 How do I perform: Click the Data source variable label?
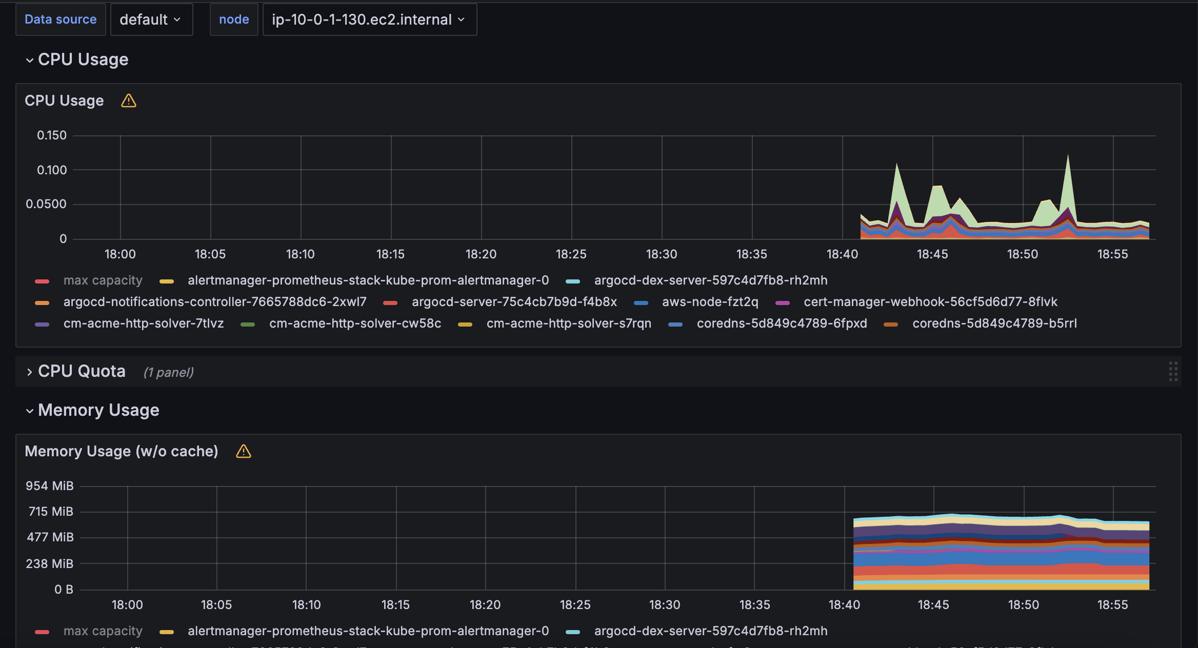pos(61,20)
